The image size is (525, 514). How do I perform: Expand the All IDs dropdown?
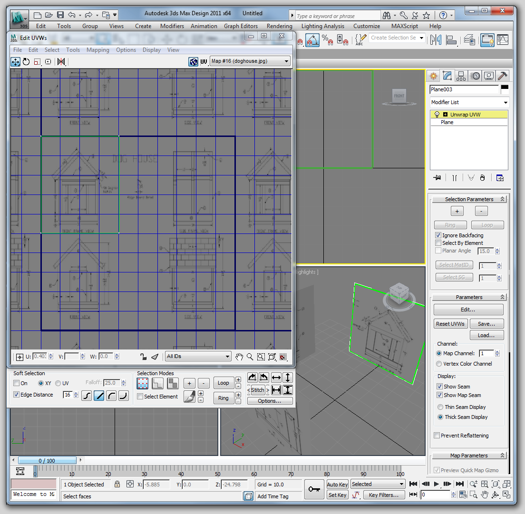point(198,357)
